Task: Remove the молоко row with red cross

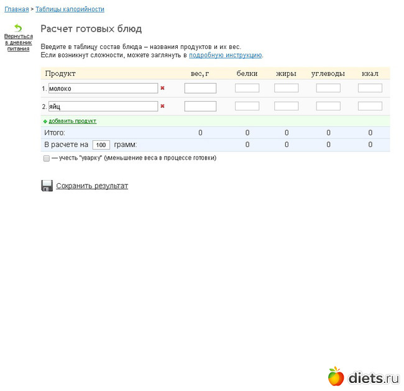Action: (x=162, y=88)
